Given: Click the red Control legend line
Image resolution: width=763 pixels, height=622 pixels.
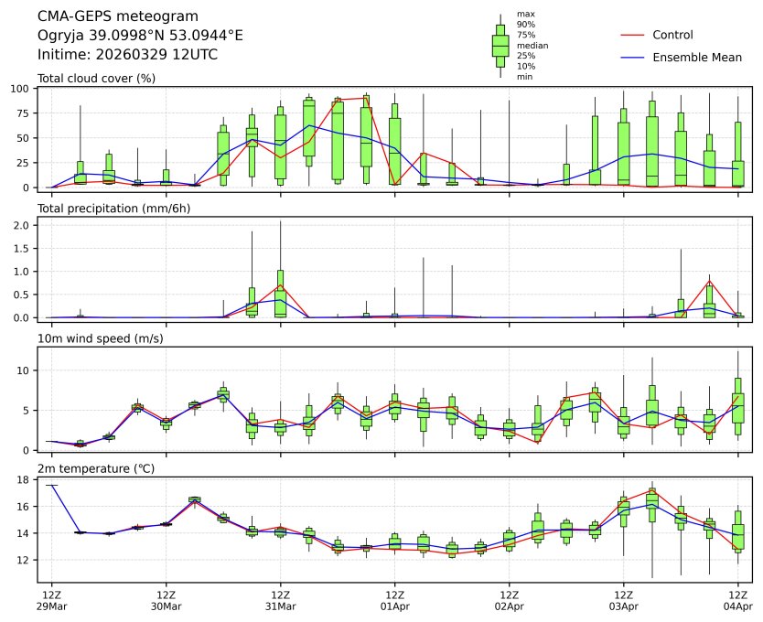Looking at the screenshot, I should [x=634, y=35].
